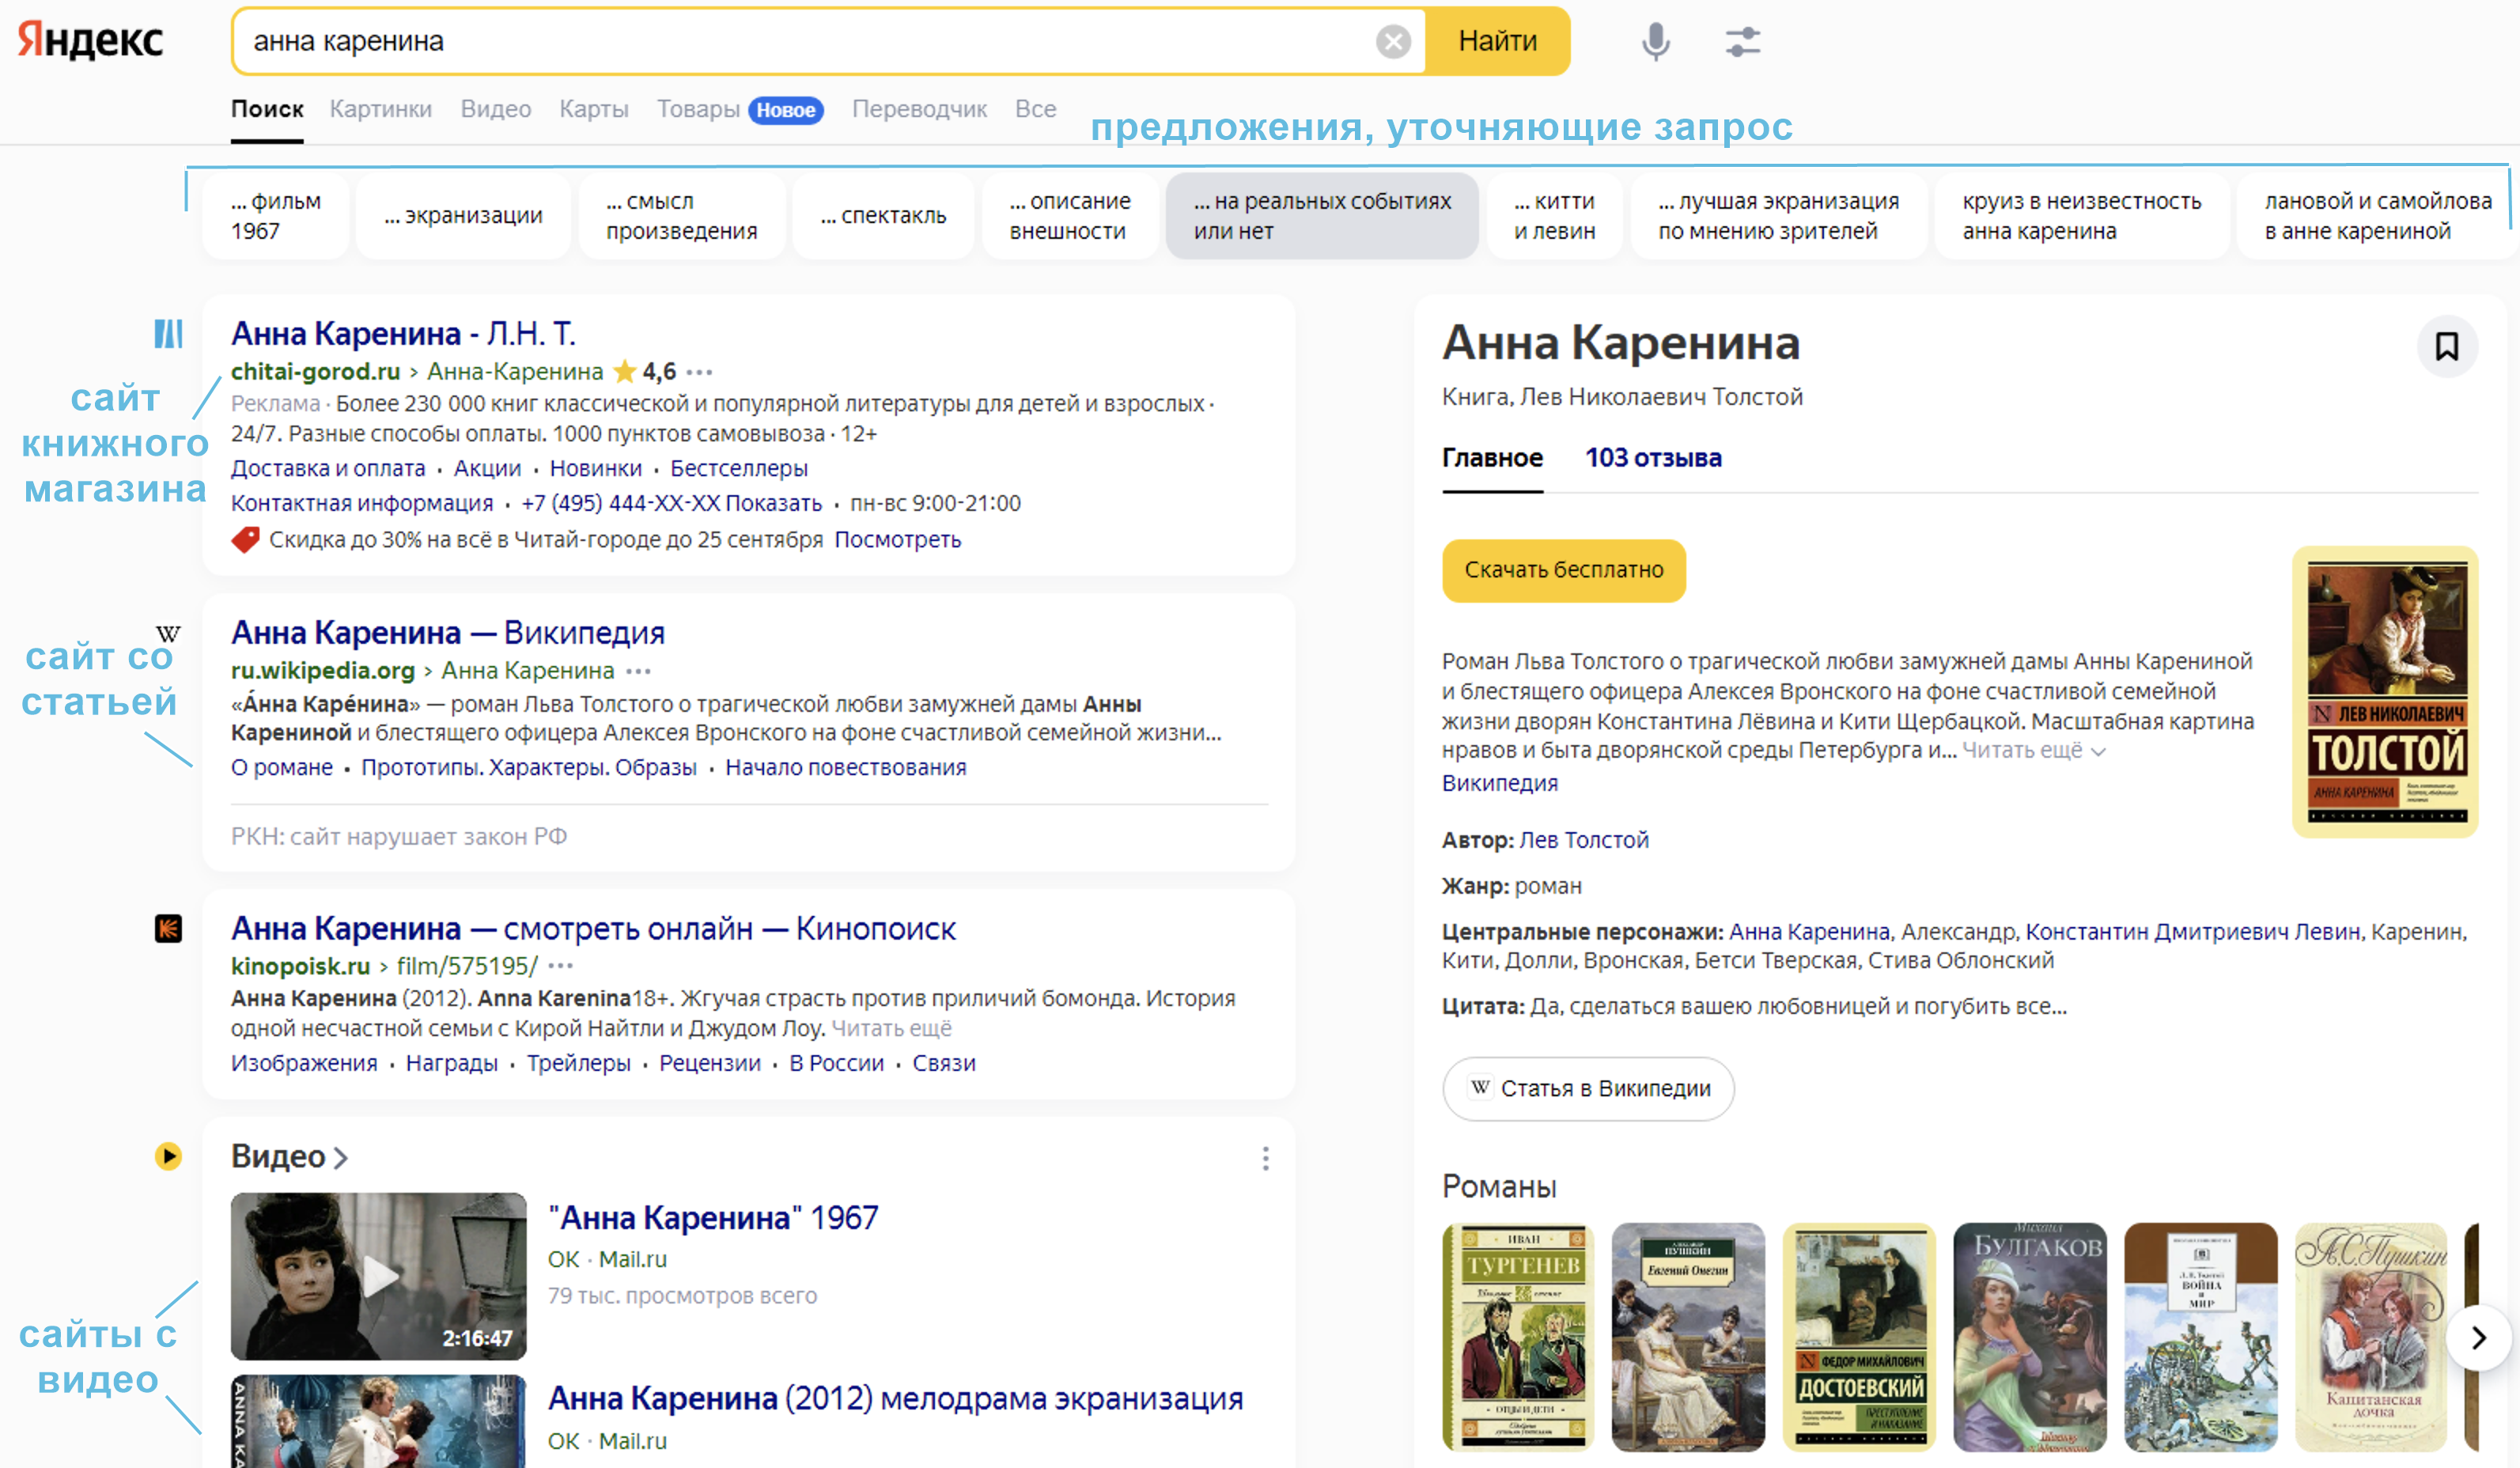Open result Анна Каренина - Л.Н. Т.
This screenshot has width=2520, height=1468.
403,334
